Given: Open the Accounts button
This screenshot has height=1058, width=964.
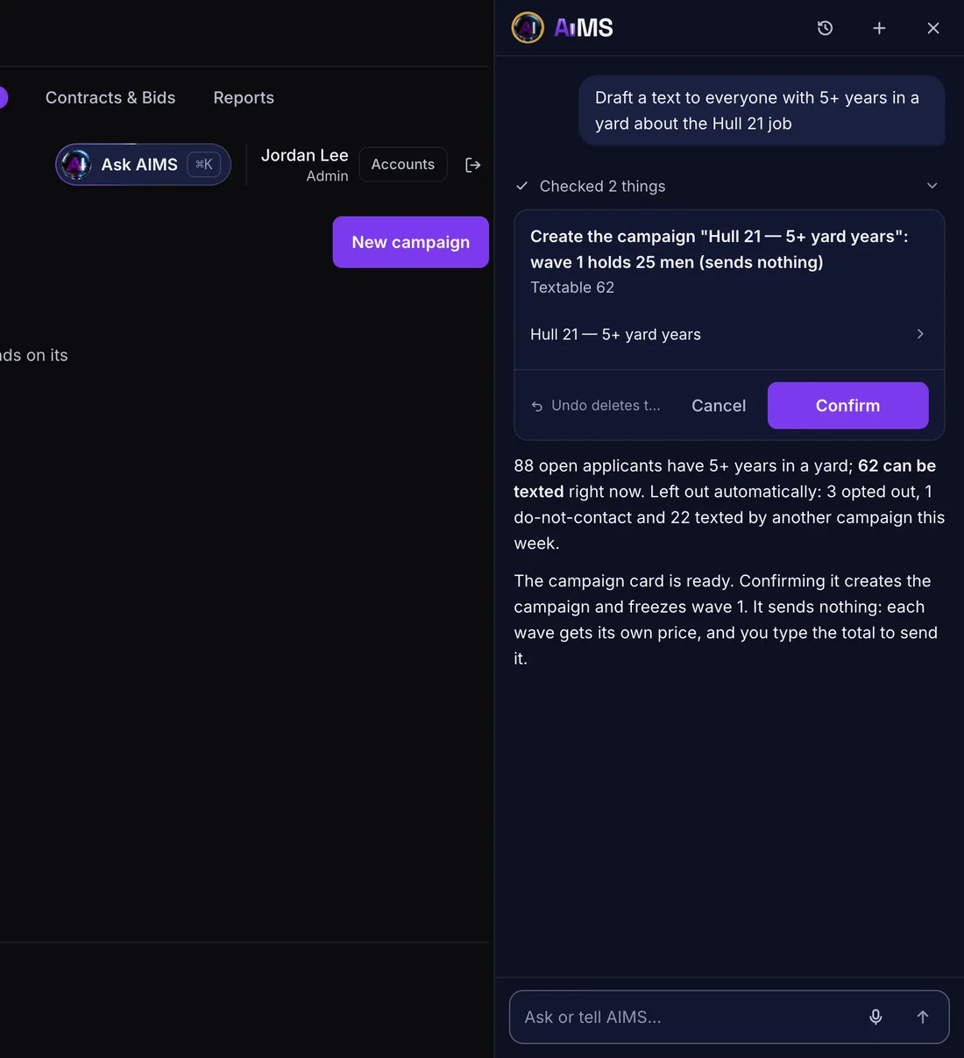Looking at the screenshot, I should tap(403, 165).
